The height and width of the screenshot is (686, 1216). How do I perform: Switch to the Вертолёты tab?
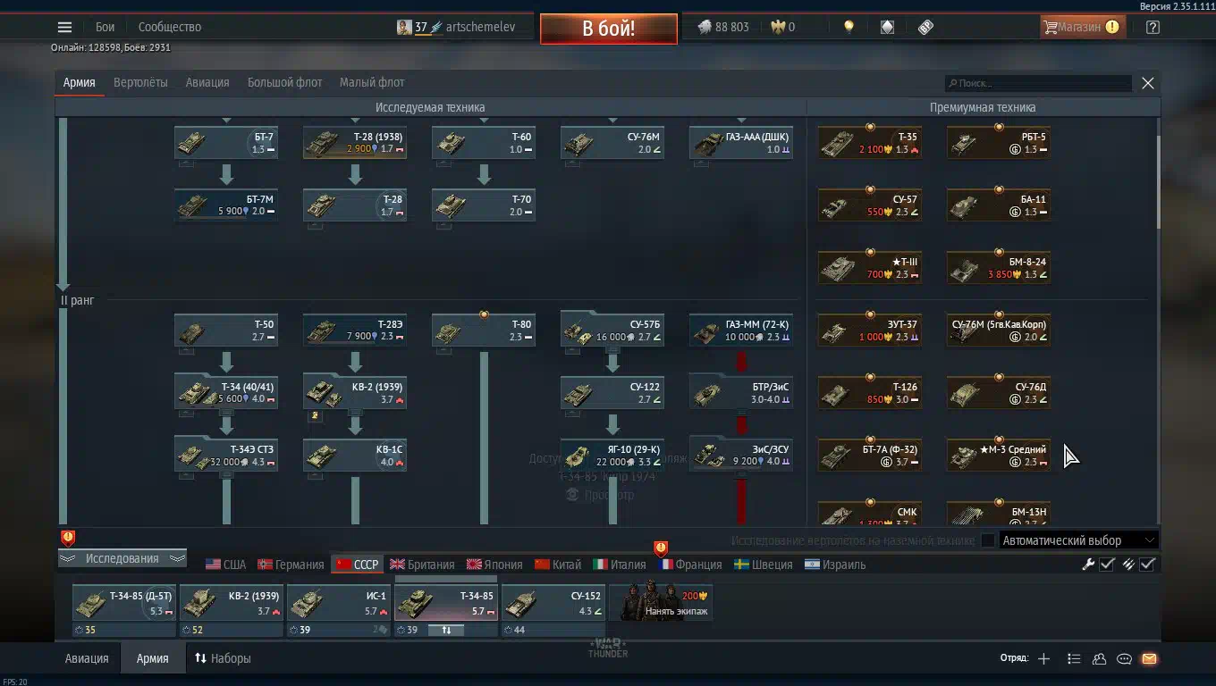click(x=140, y=82)
